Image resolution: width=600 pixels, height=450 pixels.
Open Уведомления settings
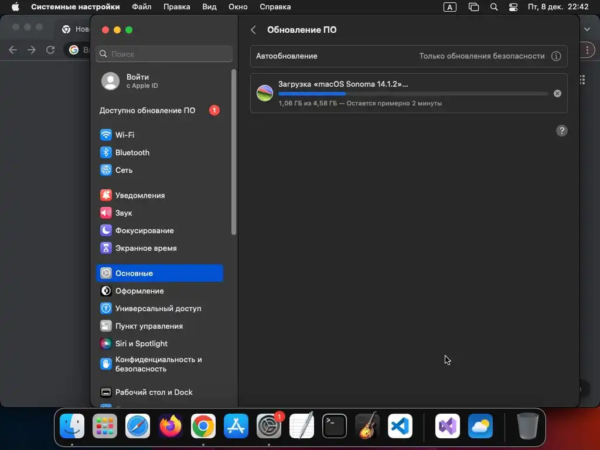pos(159,195)
